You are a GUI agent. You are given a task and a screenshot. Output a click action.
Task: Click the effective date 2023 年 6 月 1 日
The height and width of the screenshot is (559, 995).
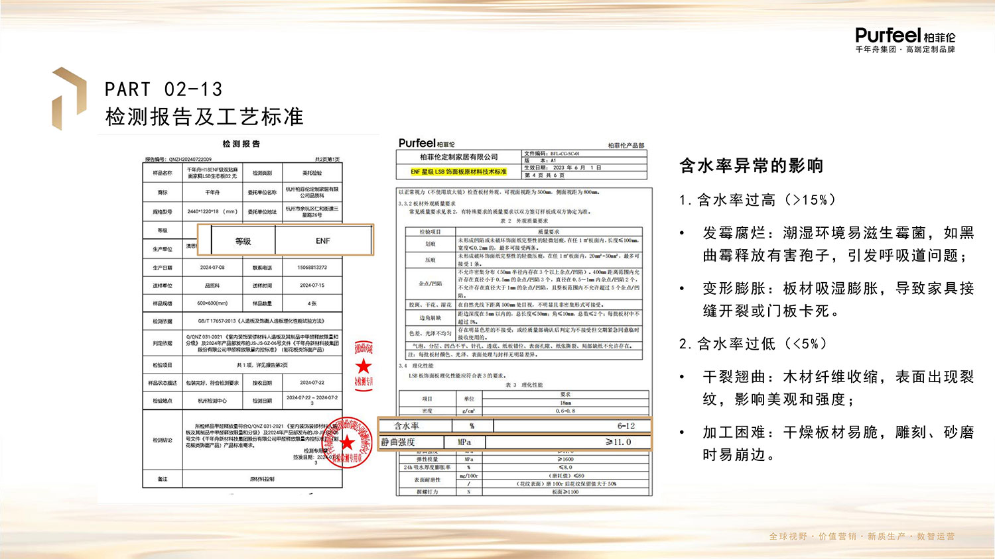click(x=577, y=168)
